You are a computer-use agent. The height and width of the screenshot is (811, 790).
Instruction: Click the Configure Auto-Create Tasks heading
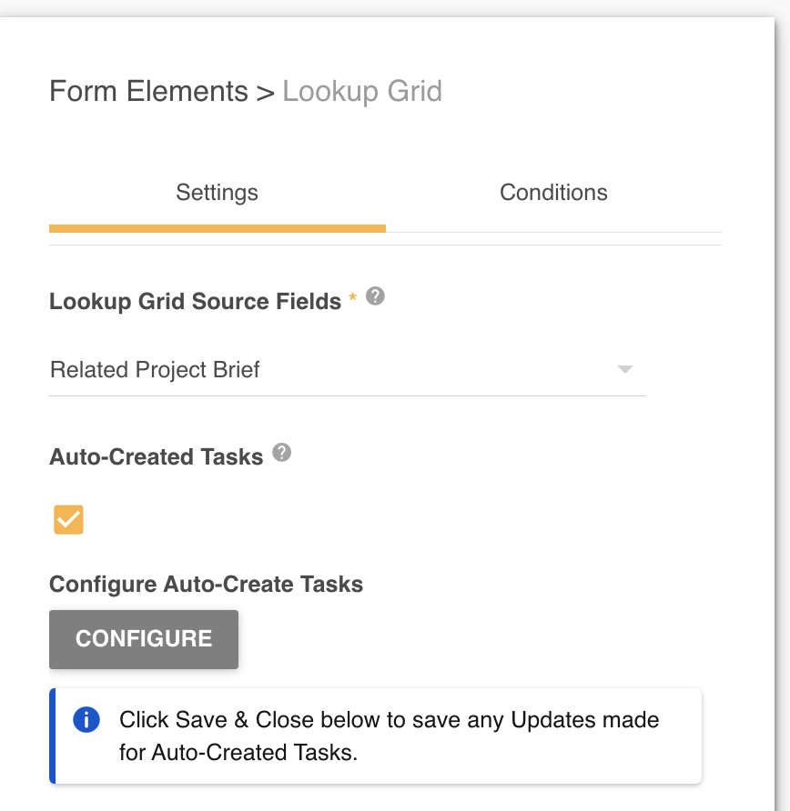[206, 585]
